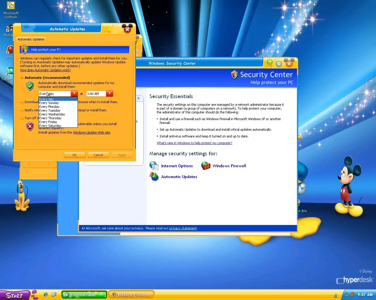Maximize the Windows Security Center window
376x300 pixels.
point(279,63)
